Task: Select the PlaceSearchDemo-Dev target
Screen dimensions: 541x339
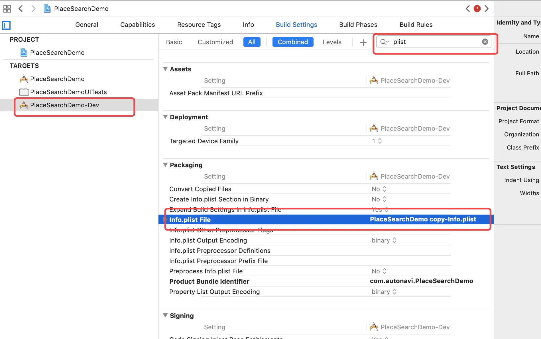Action: [x=65, y=105]
